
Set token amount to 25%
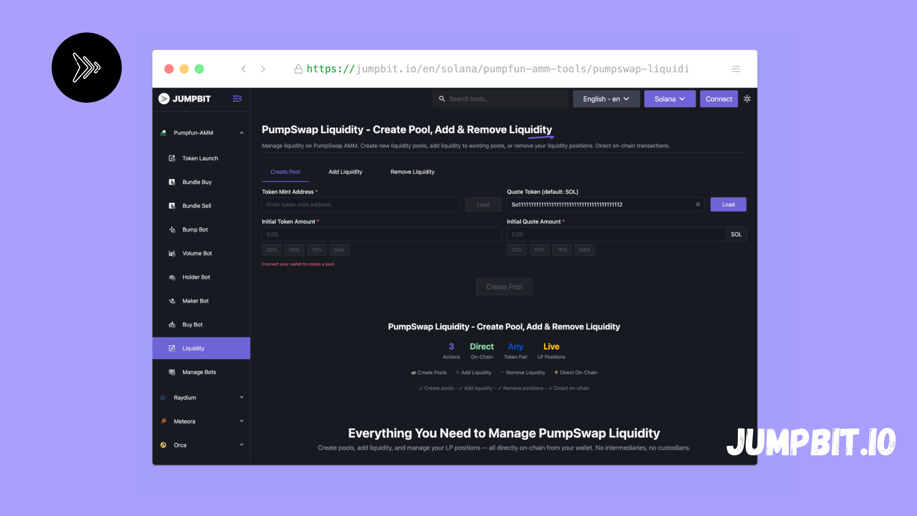(x=271, y=250)
